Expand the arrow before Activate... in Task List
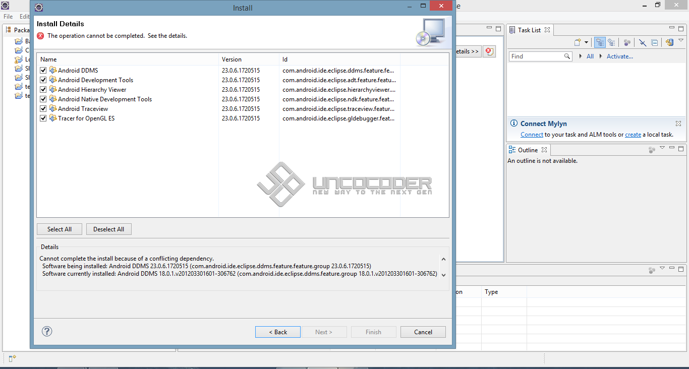Image resolution: width=689 pixels, height=369 pixels. [601, 56]
